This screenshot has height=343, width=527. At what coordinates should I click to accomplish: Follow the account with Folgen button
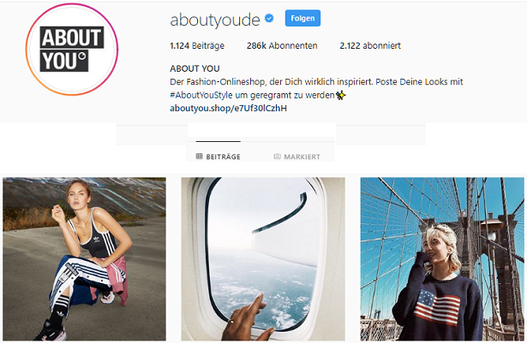(x=302, y=18)
